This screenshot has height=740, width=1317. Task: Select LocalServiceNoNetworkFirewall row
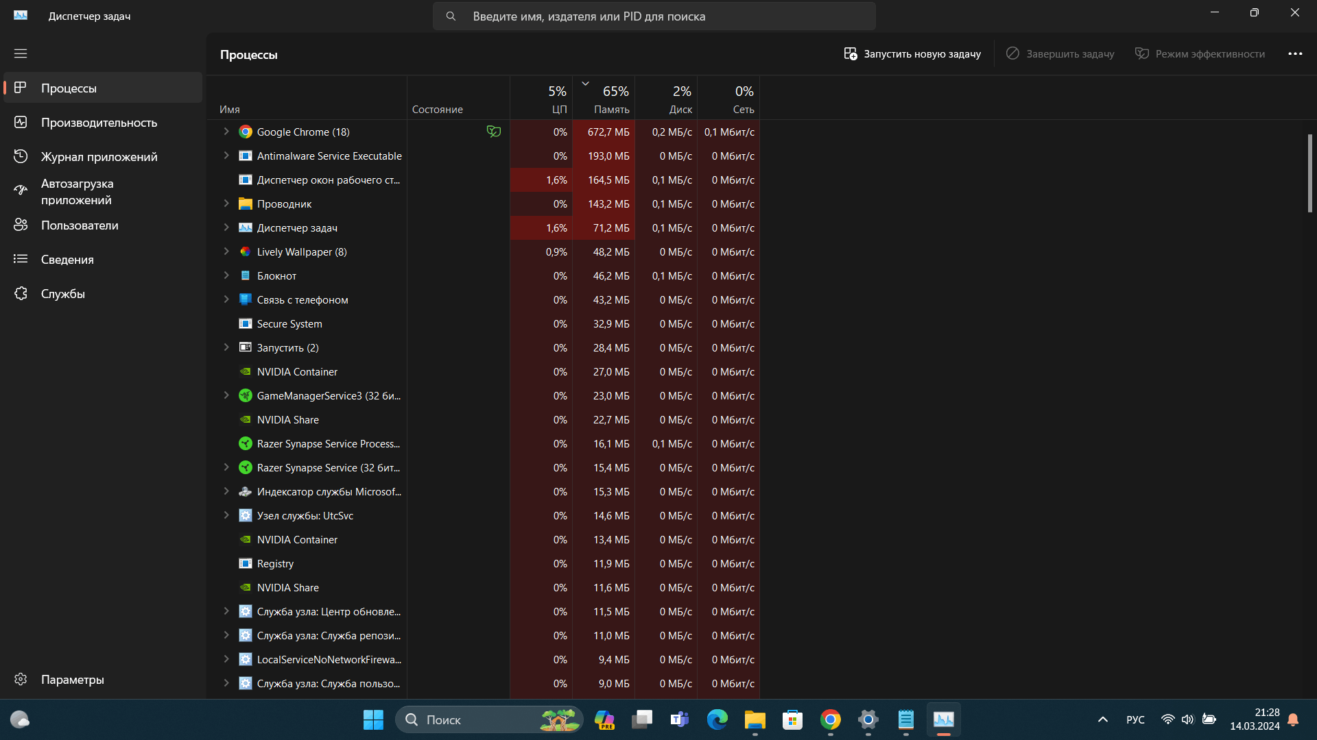click(x=483, y=659)
